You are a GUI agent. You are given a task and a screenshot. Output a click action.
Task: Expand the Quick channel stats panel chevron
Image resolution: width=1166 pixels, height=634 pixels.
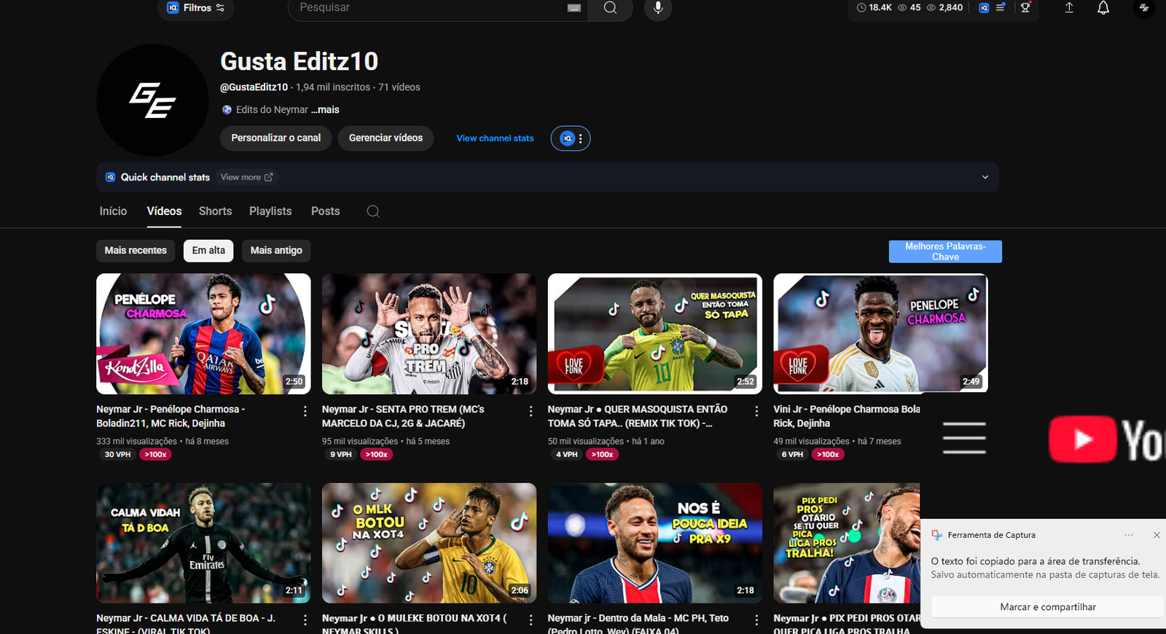[x=985, y=177]
